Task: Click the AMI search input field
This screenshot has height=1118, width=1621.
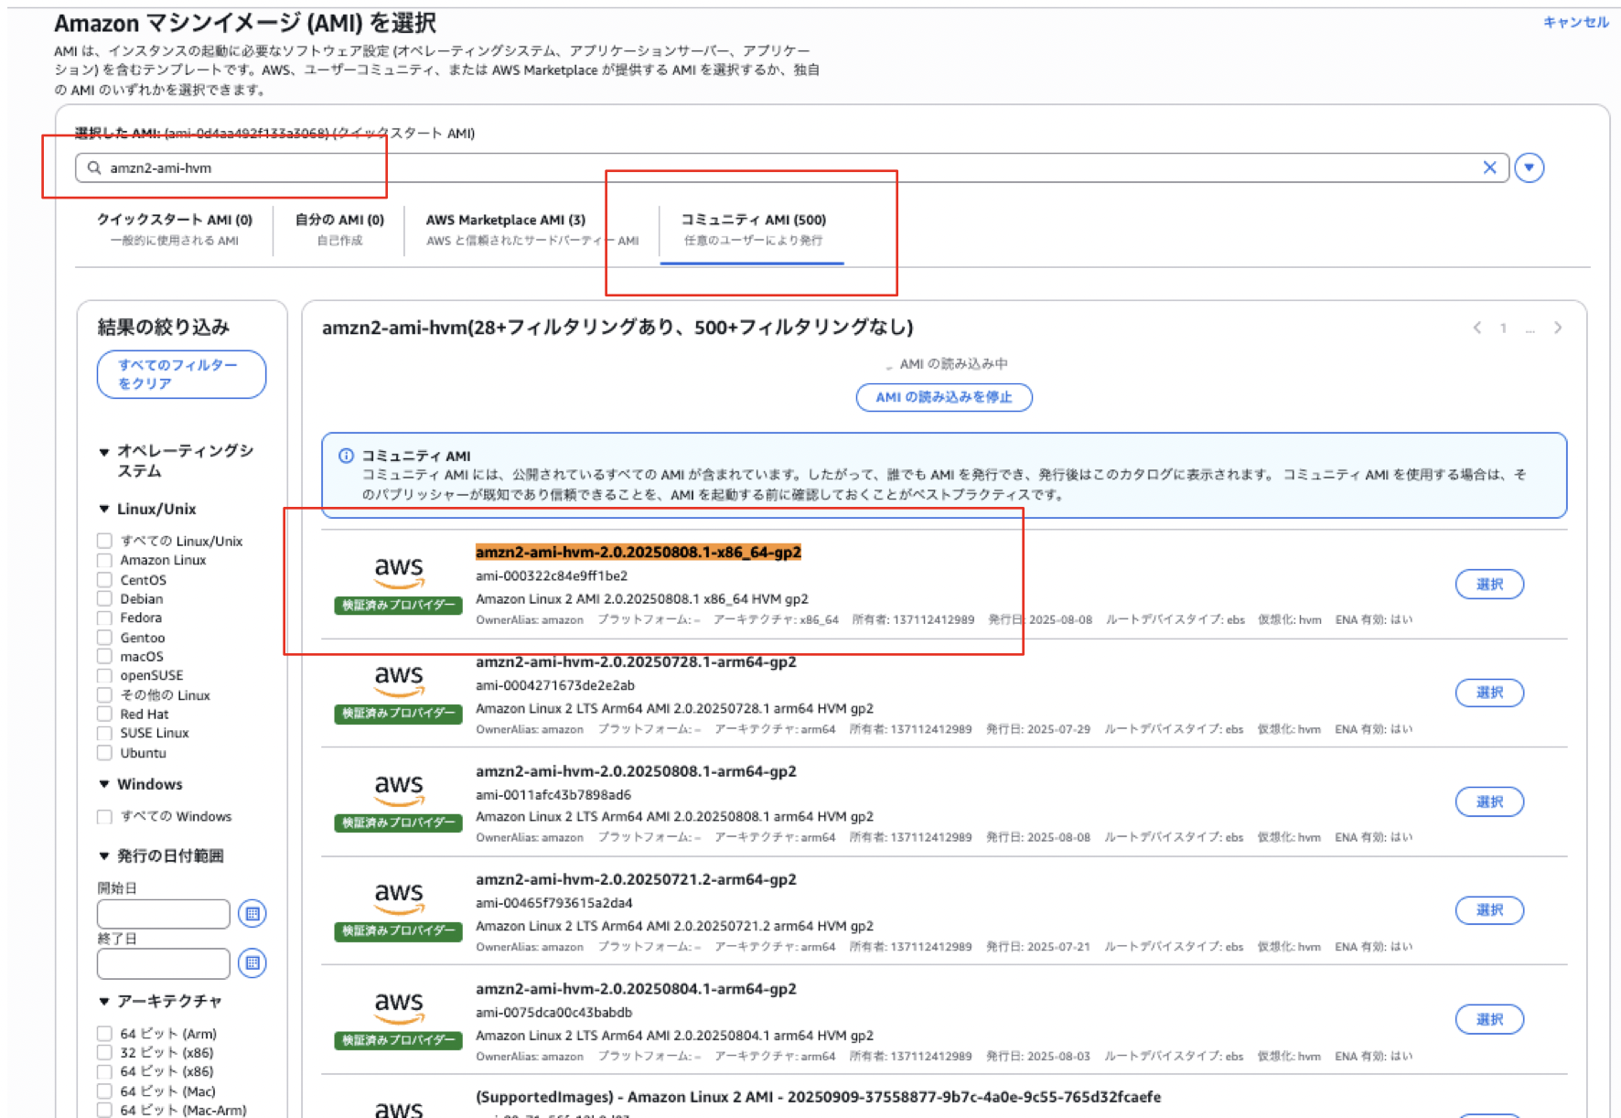Action: 791,167
